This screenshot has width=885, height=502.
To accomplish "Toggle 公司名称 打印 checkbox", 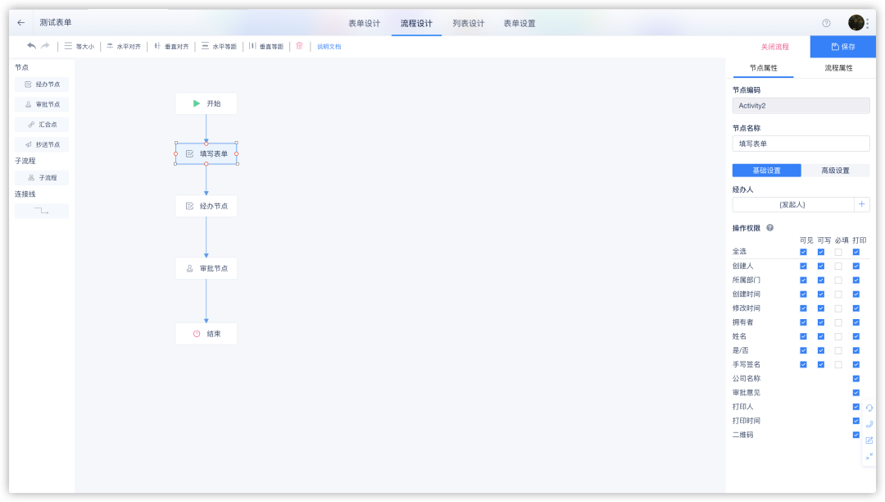I will point(856,378).
